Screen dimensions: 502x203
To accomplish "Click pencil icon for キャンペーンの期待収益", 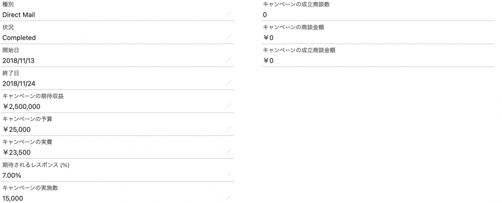I will tap(228, 106).
